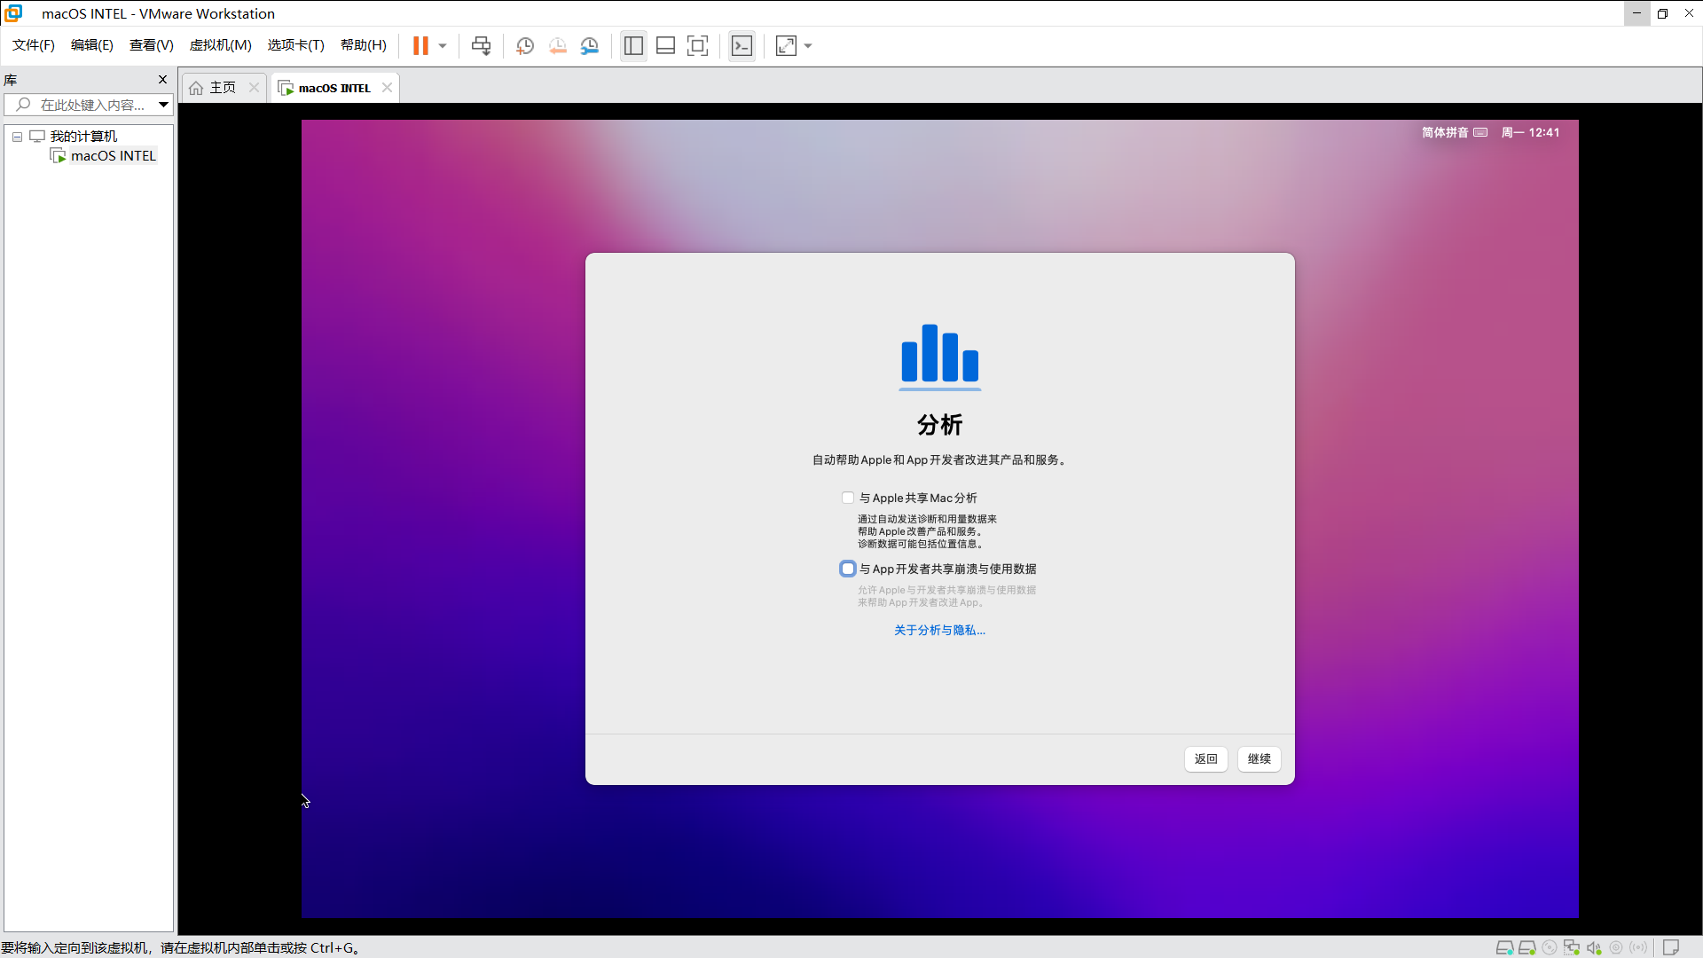Viewport: 1703px width, 958px height.
Task: Open the library search dropdown arrow
Action: (163, 105)
